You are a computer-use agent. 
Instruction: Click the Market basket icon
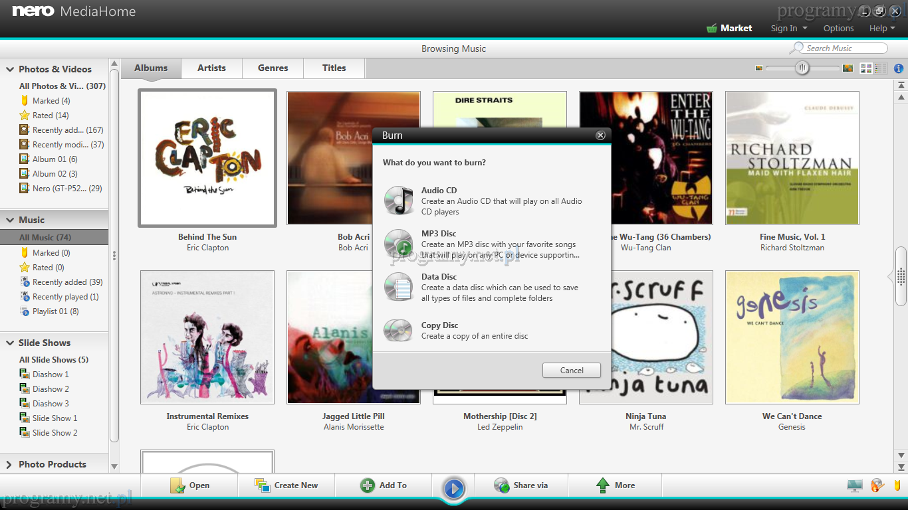click(711, 29)
